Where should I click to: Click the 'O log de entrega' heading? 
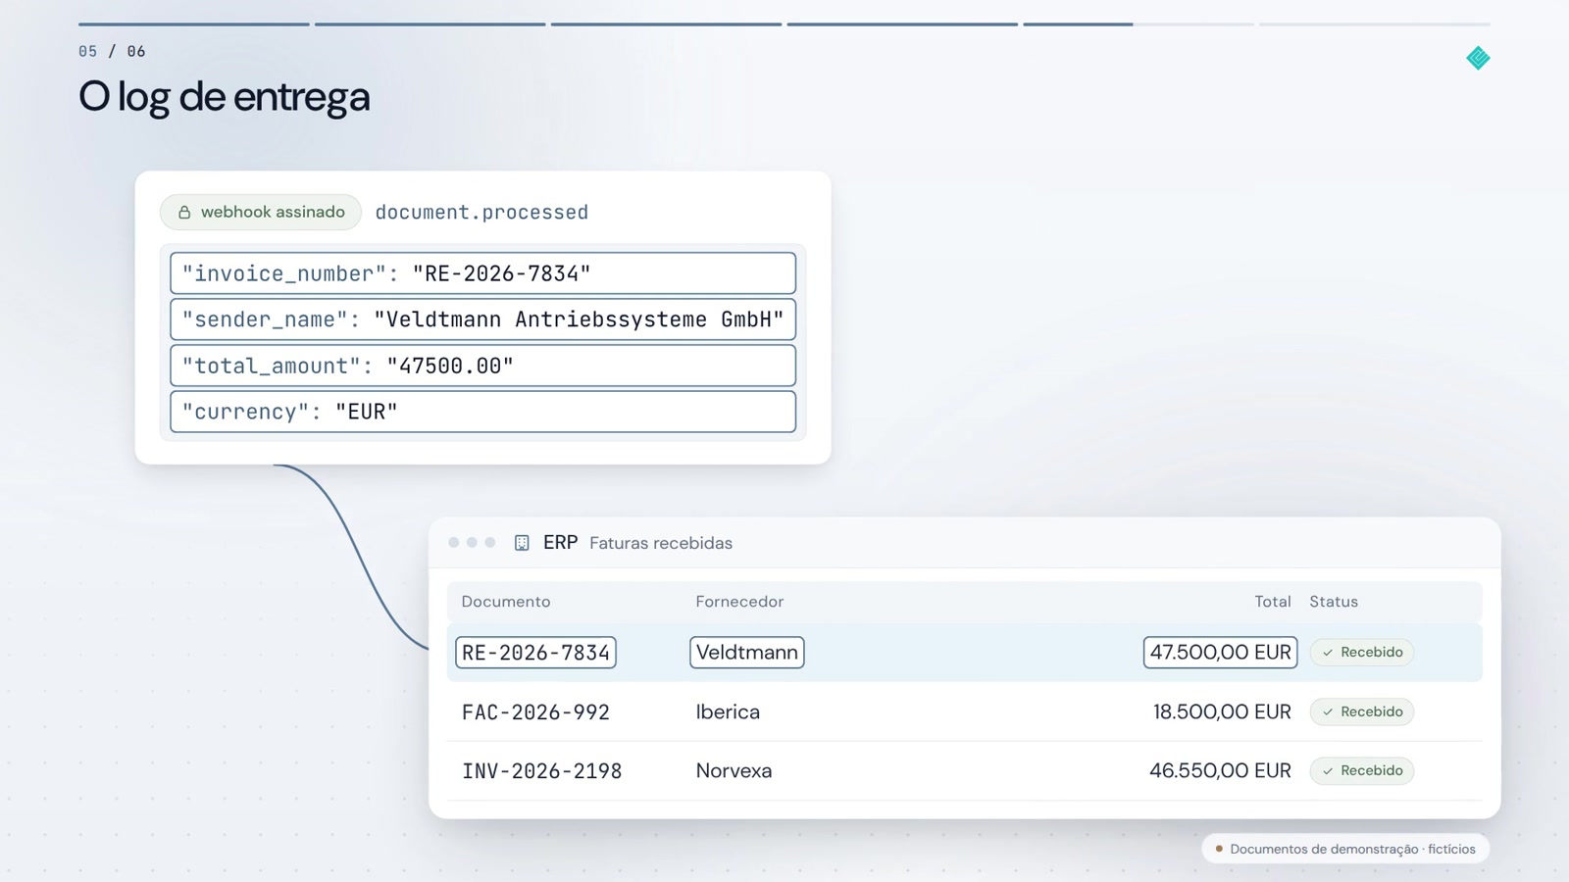(225, 97)
